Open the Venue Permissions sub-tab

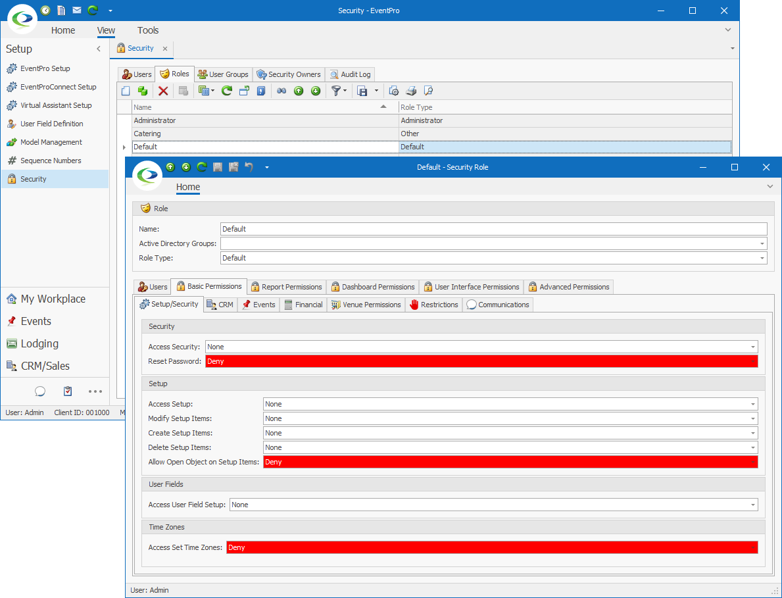tap(366, 305)
